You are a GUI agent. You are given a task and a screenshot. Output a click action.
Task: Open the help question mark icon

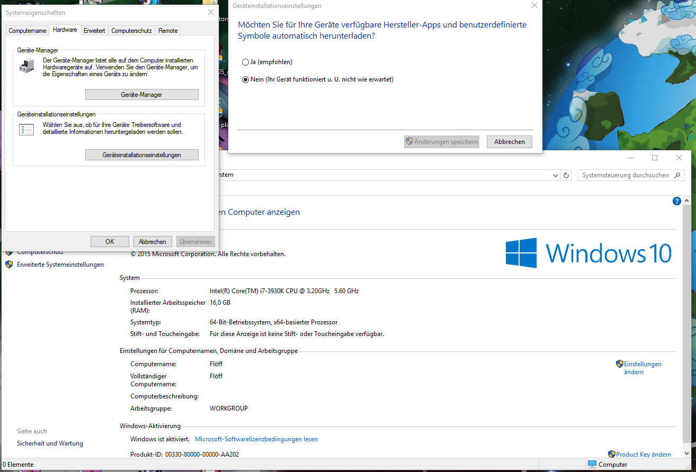coord(676,201)
